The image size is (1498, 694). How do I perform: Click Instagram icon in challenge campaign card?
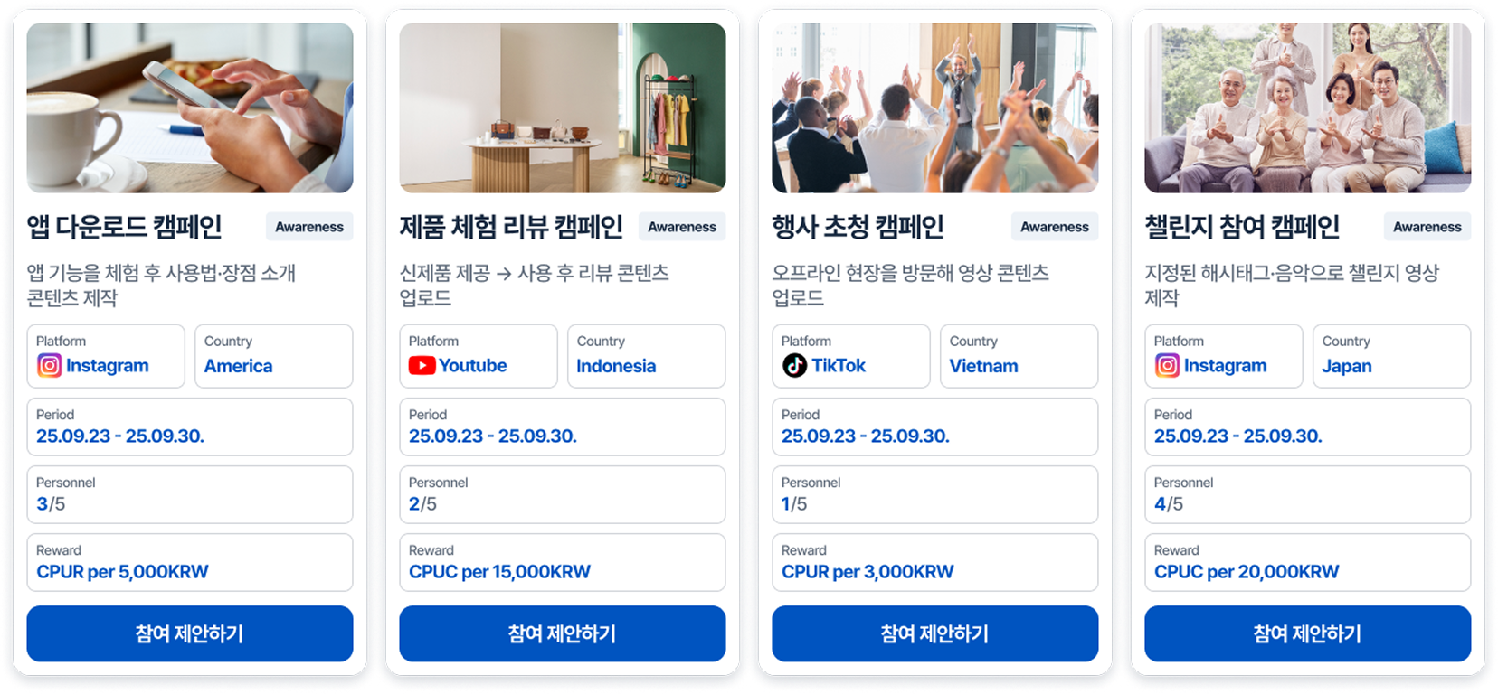[1167, 365]
